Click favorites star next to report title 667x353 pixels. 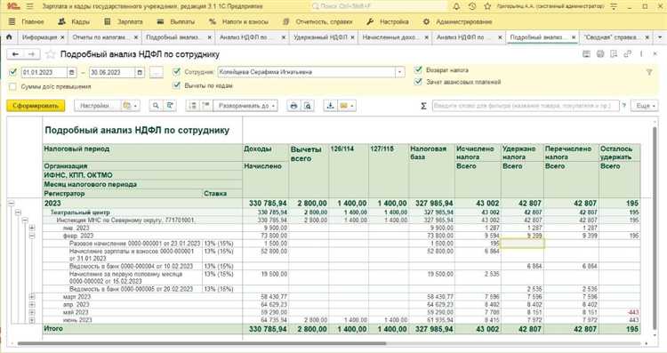[51, 54]
